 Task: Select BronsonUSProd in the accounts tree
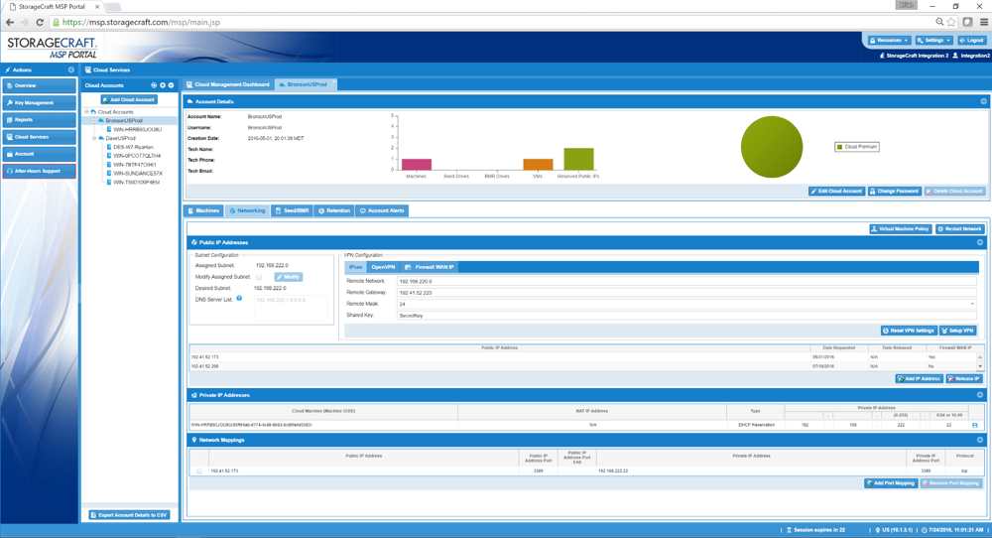[123, 120]
